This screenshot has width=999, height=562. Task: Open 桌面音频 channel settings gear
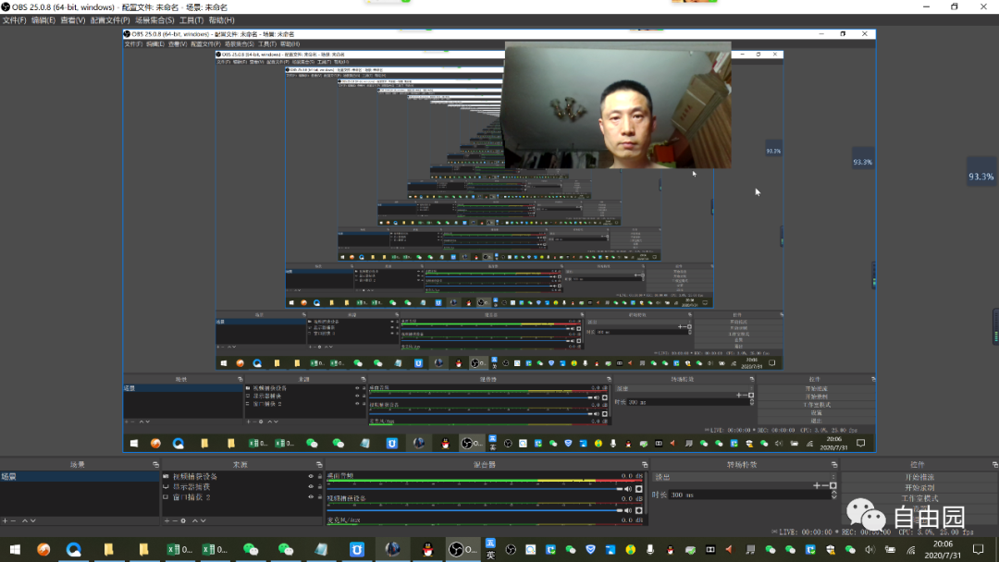tap(639, 489)
